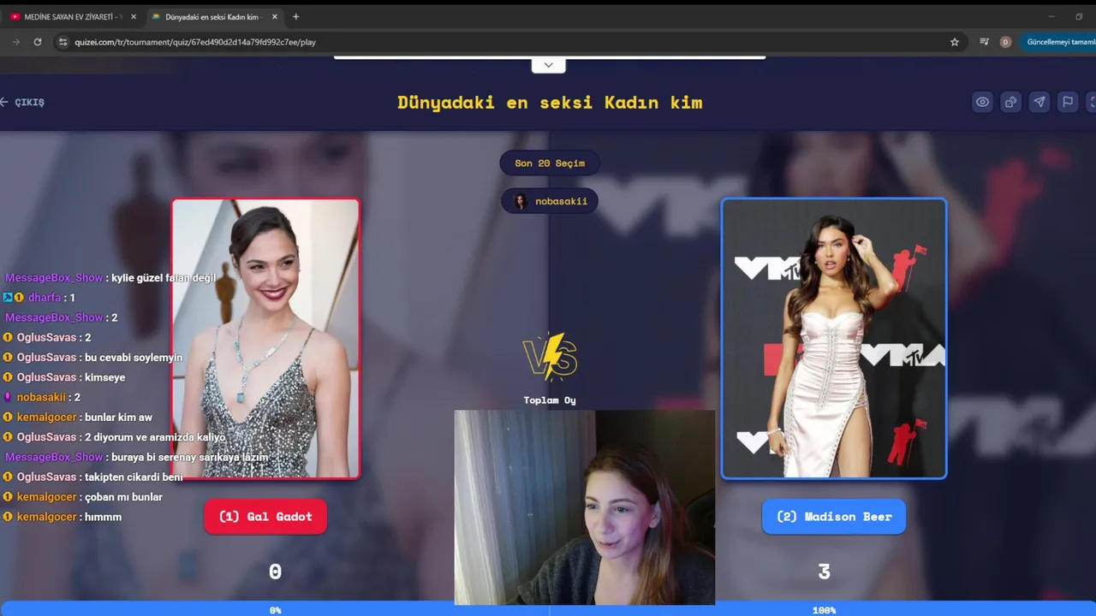Click the paper plane share icon
Screen dimensions: 1096x616
coord(1039,102)
